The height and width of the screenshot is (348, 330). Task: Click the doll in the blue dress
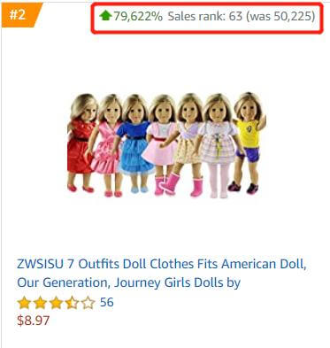[x=135, y=143]
